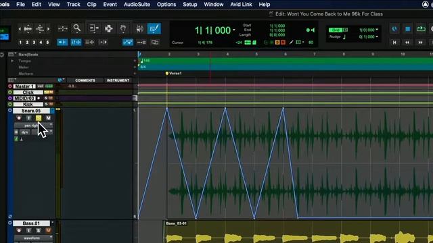Image resolution: width=433 pixels, height=243 pixels.
Task: Click the Stop transport button
Action: (407, 29)
